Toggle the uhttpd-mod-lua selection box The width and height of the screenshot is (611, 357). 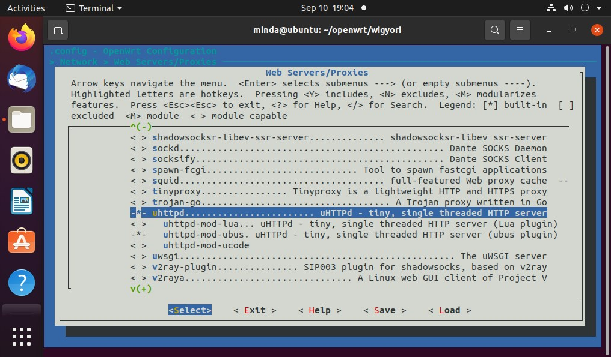[x=139, y=224]
